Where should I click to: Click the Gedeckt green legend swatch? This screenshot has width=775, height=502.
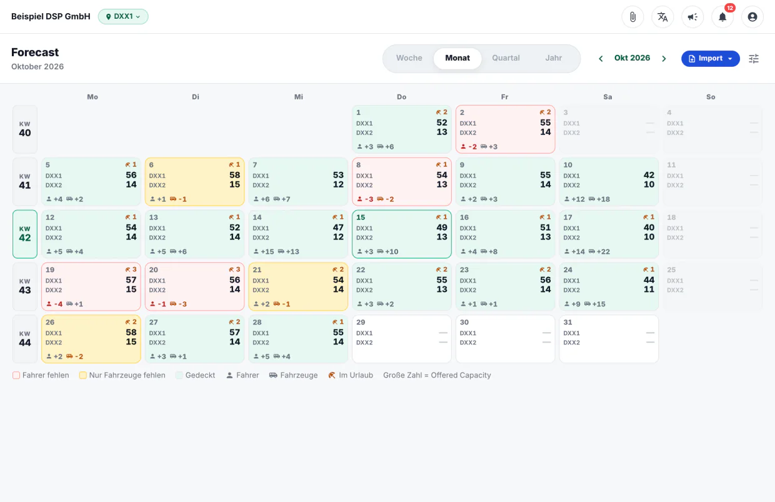(x=179, y=376)
